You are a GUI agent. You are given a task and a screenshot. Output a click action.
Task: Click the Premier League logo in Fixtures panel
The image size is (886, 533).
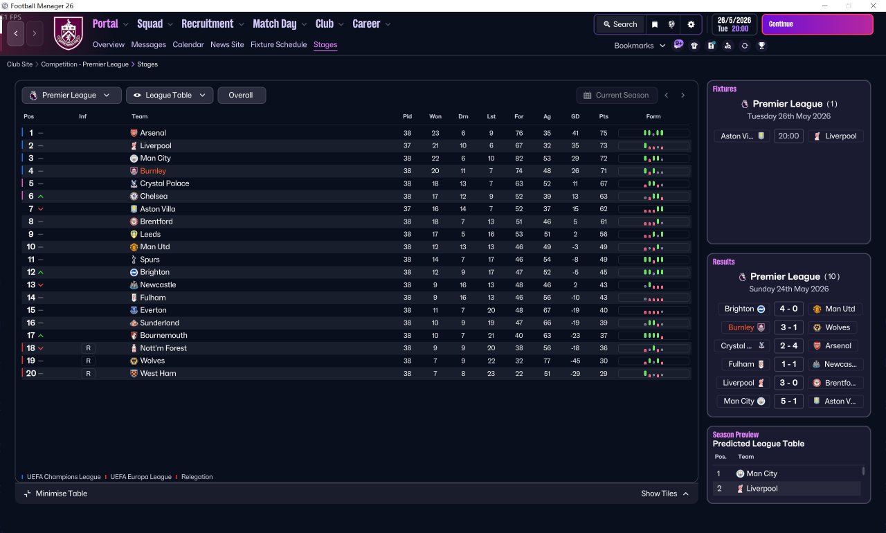(745, 104)
